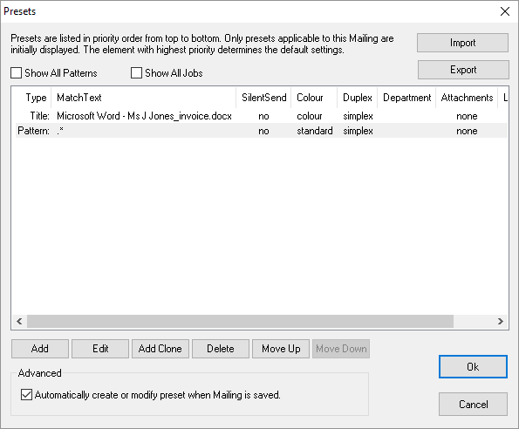Click the horizontal scrollbar thumb
The width and height of the screenshot is (519, 429).
240,321
